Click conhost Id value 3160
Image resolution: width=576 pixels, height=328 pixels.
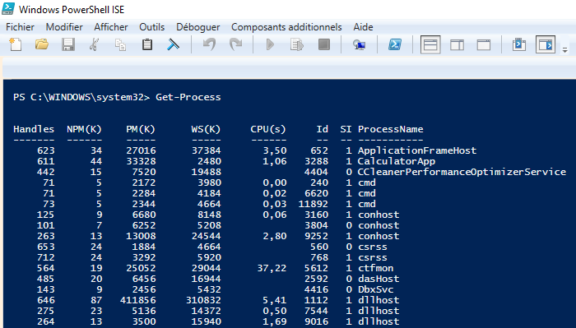316,215
